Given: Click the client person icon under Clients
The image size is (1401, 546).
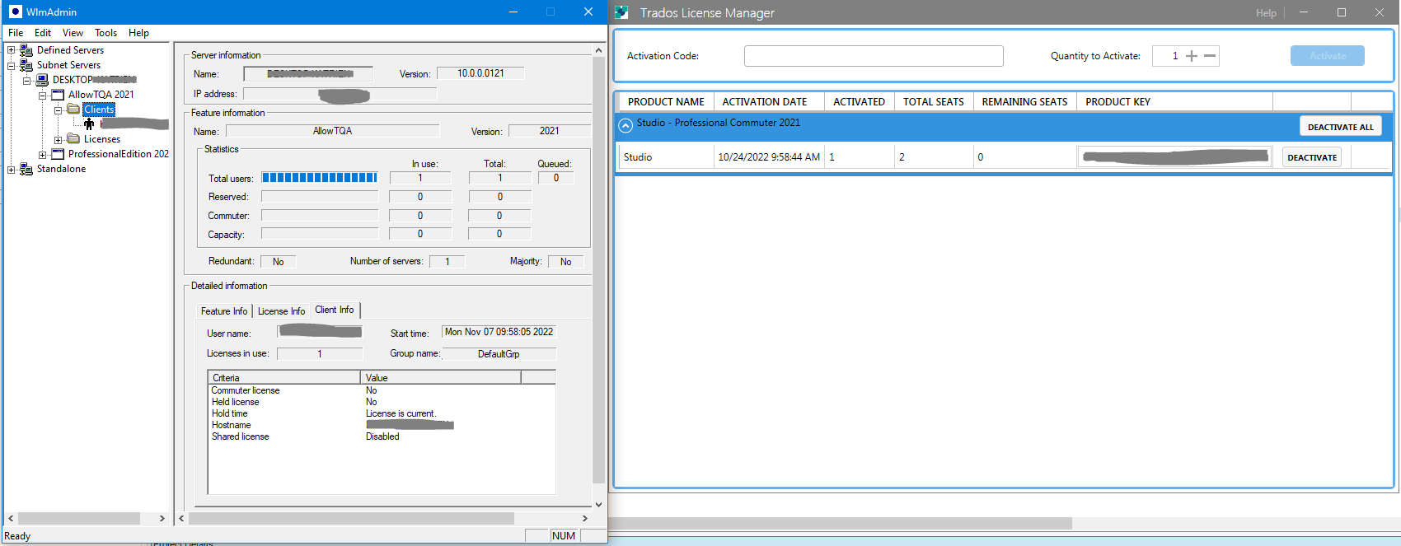Looking at the screenshot, I should [89, 124].
